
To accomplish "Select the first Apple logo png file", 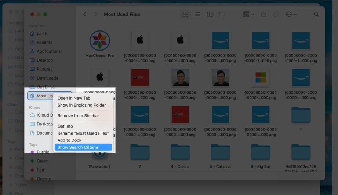I will click(x=140, y=40).
